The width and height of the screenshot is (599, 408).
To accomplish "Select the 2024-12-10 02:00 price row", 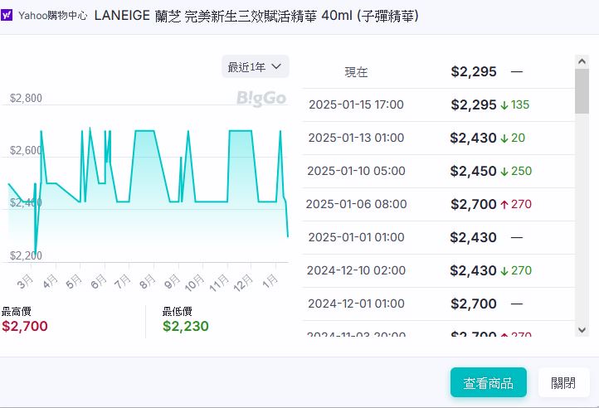I will pos(437,270).
